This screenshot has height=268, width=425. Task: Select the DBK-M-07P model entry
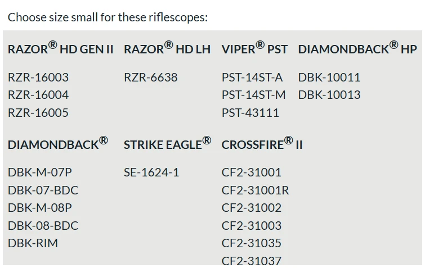pos(39,172)
